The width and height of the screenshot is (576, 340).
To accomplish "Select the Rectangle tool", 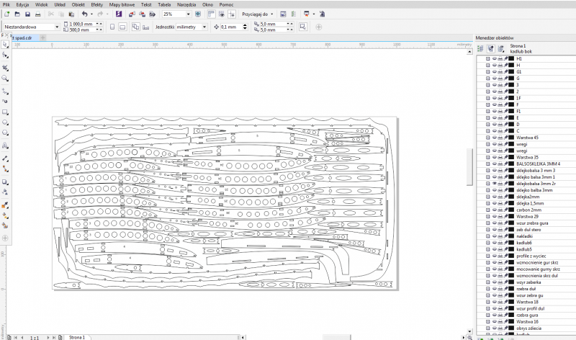I will 5,112.
